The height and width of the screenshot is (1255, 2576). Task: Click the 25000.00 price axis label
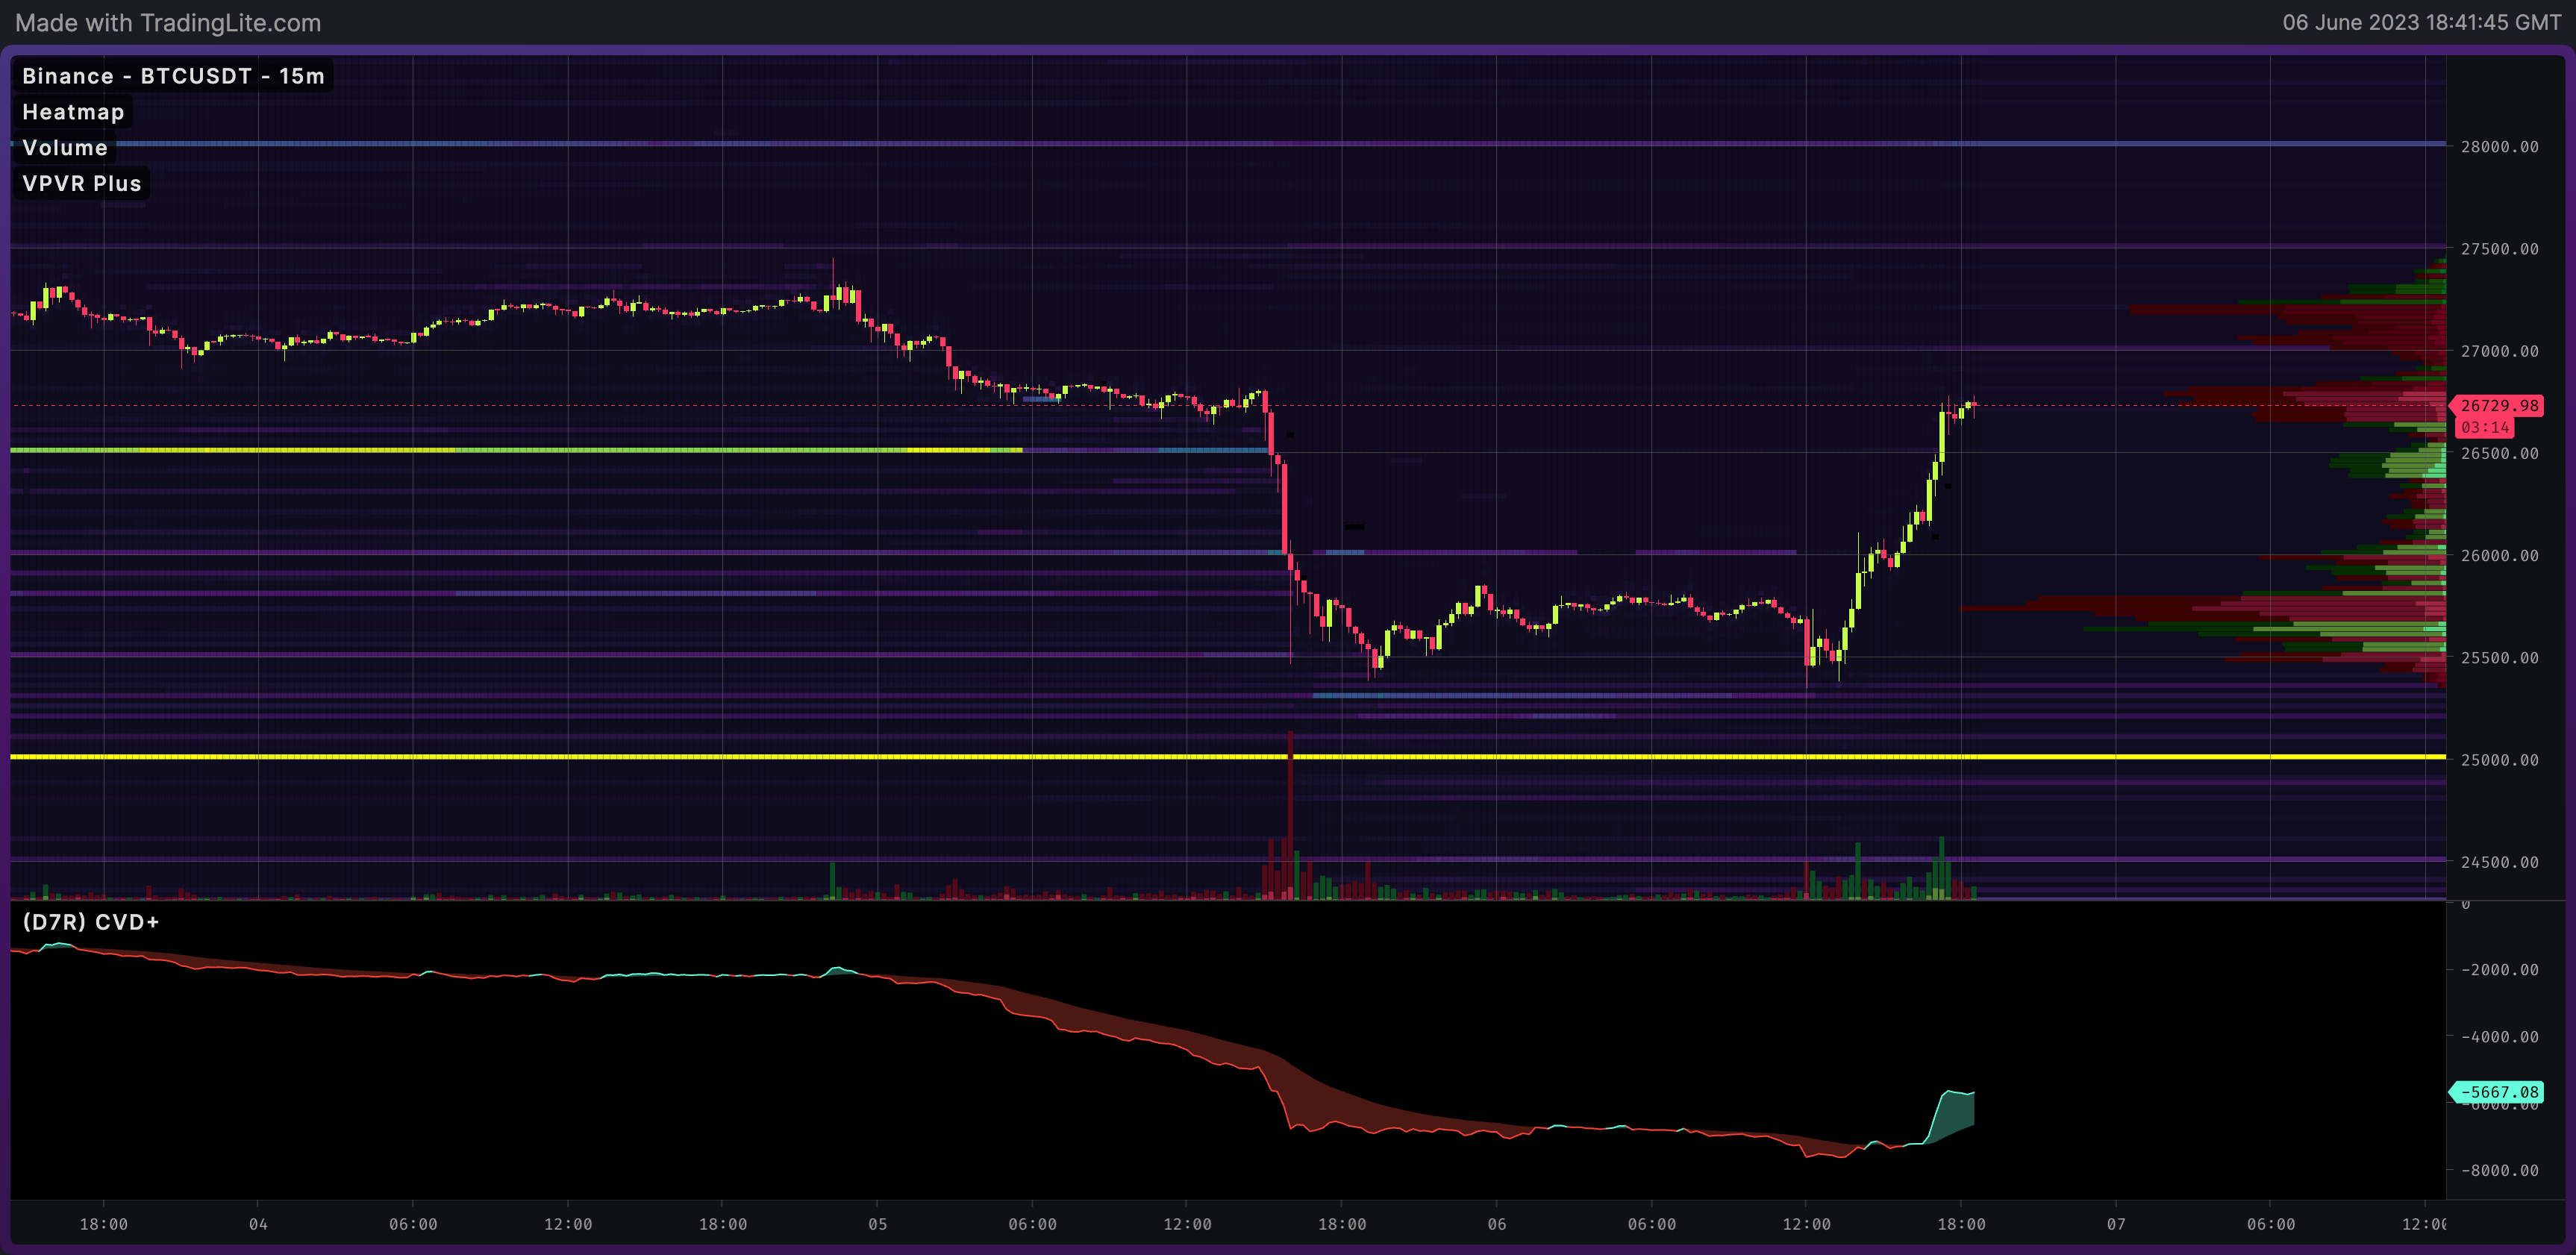(x=2499, y=760)
